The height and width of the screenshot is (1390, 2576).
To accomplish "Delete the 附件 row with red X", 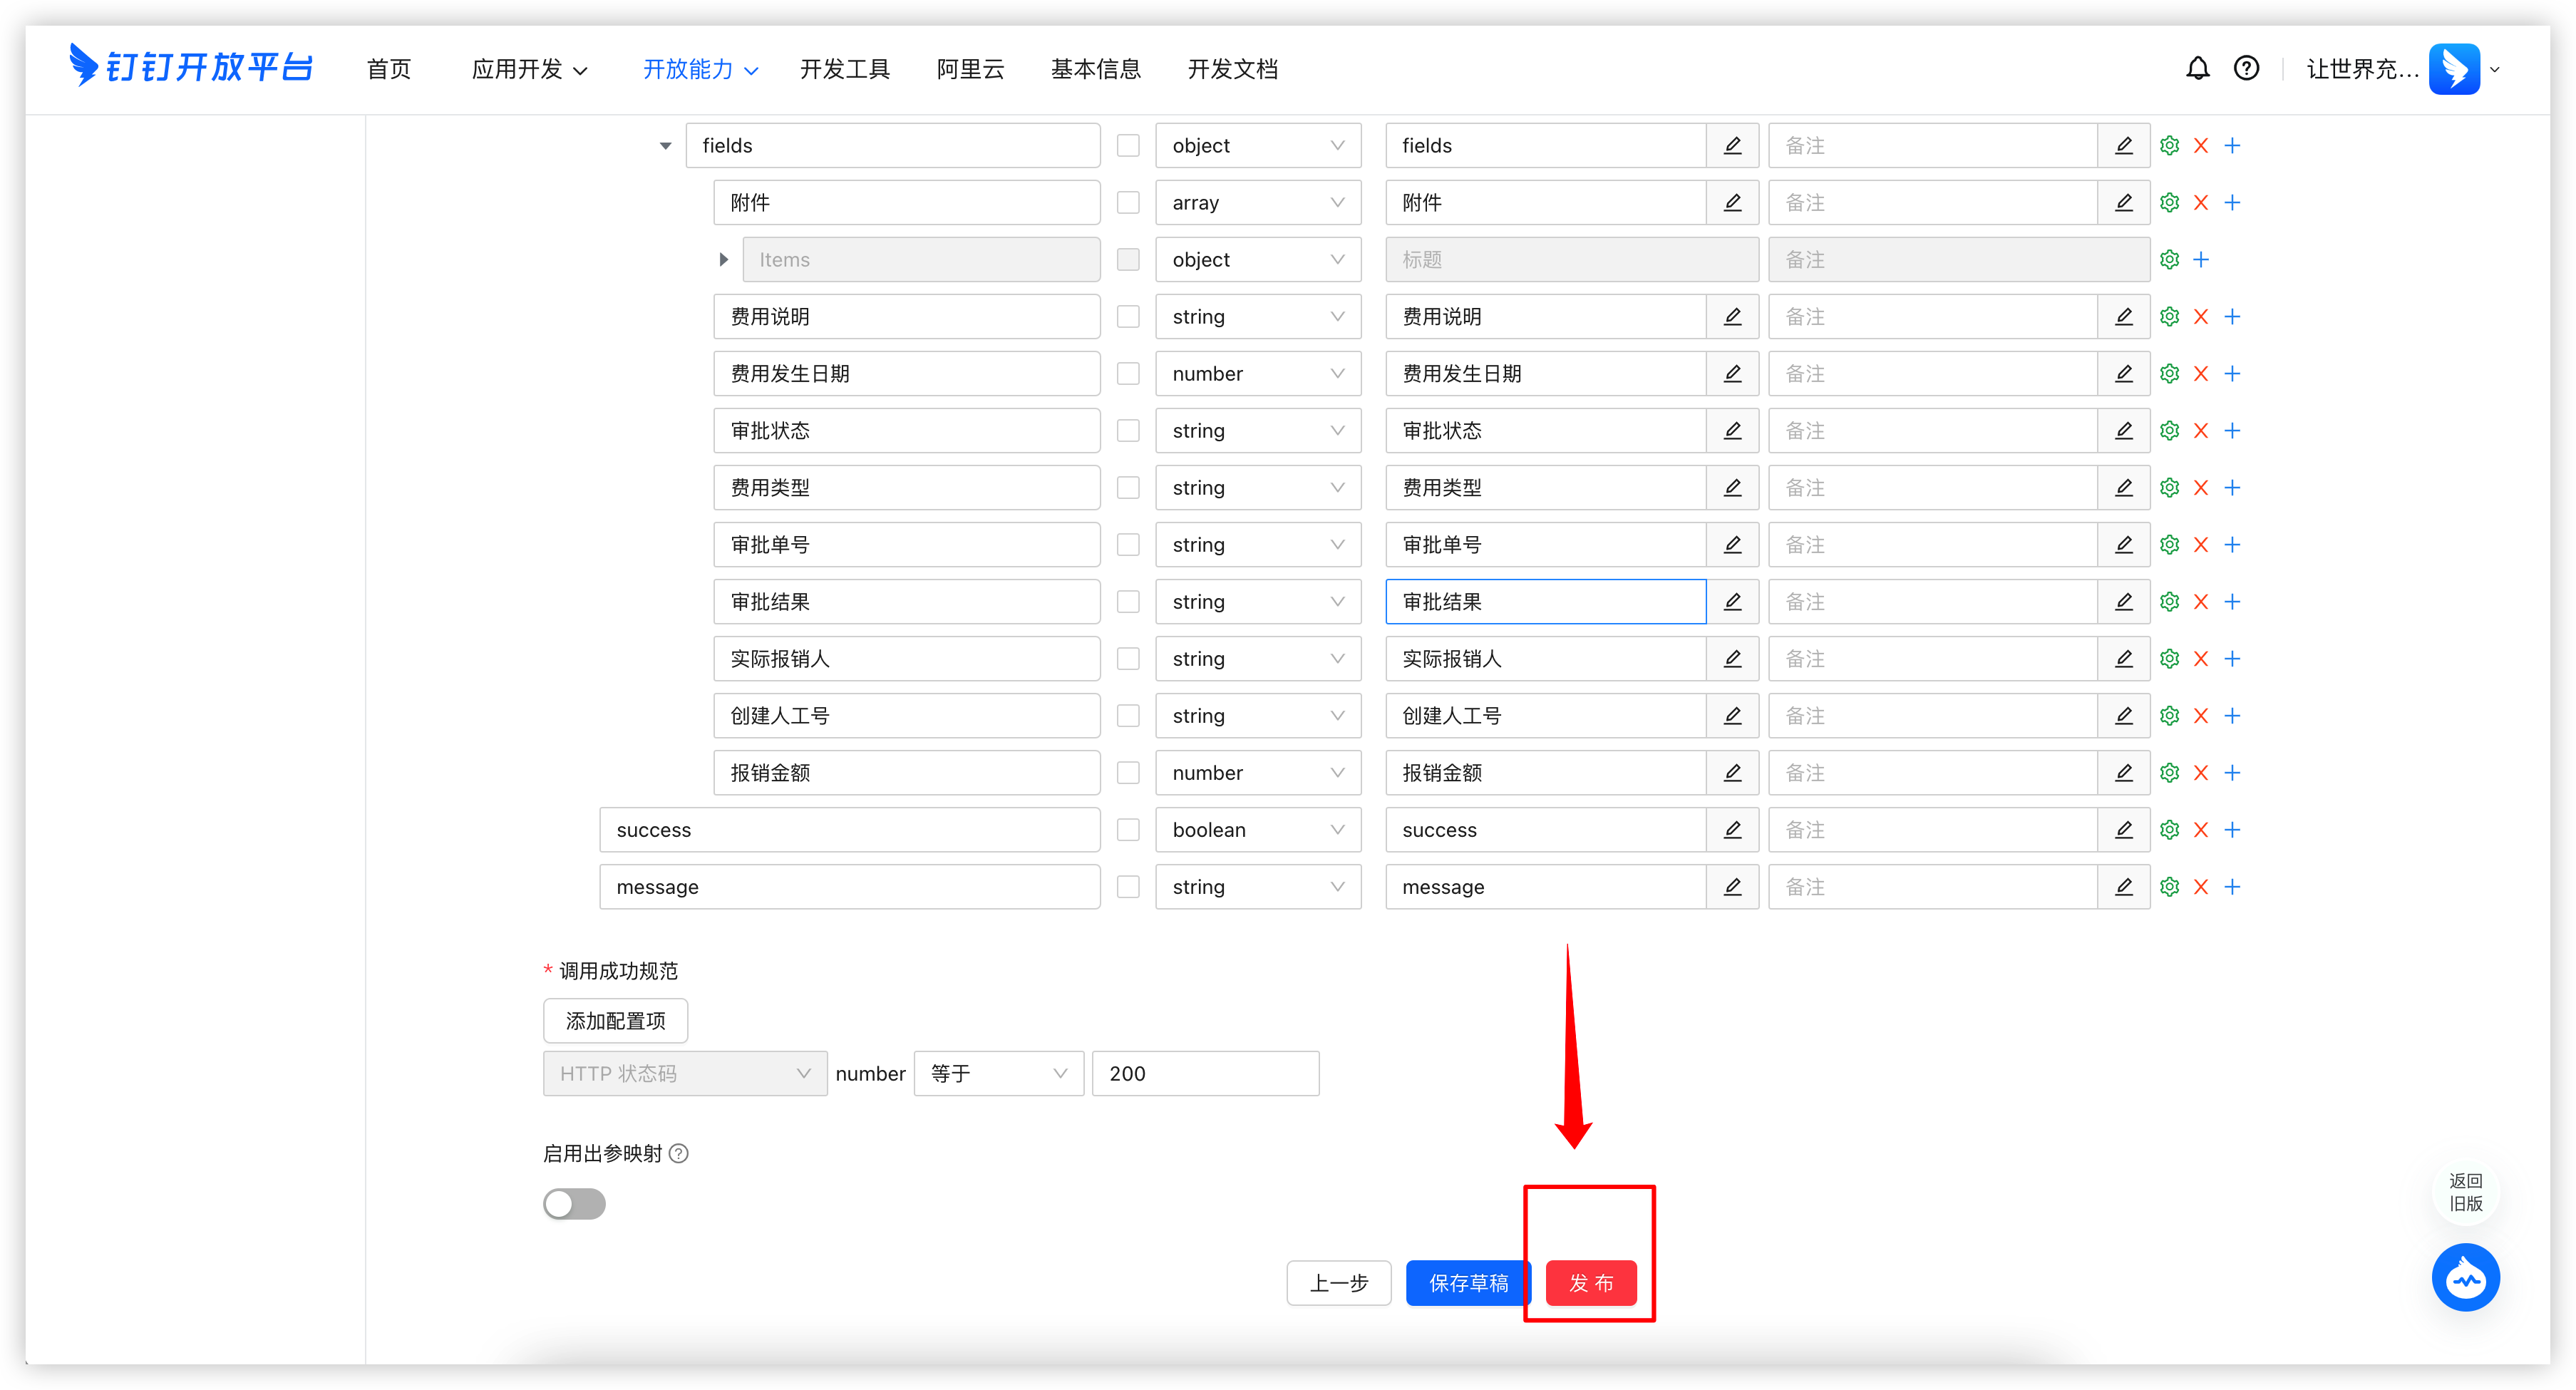I will [2200, 203].
